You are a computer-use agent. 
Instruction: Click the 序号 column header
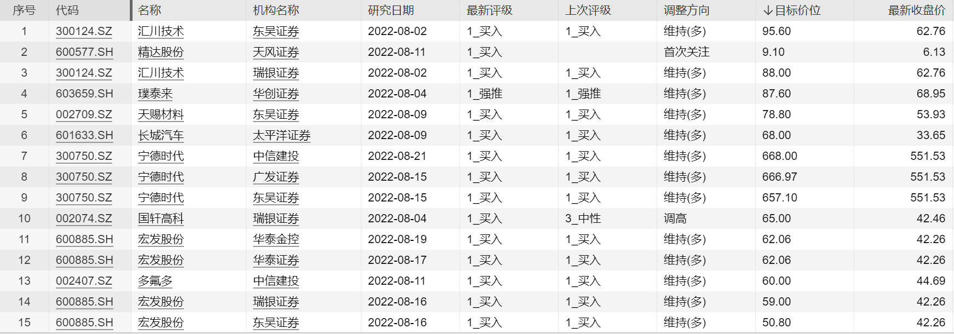(x=24, y=10)
